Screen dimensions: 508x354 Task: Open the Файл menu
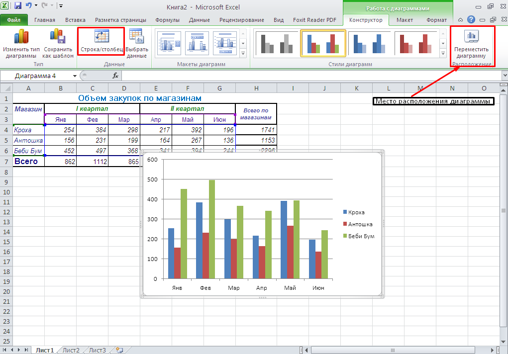tap(13, 20)
